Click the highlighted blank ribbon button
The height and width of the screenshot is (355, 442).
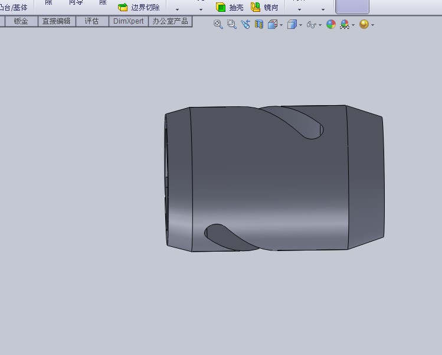tap(352, 6)
